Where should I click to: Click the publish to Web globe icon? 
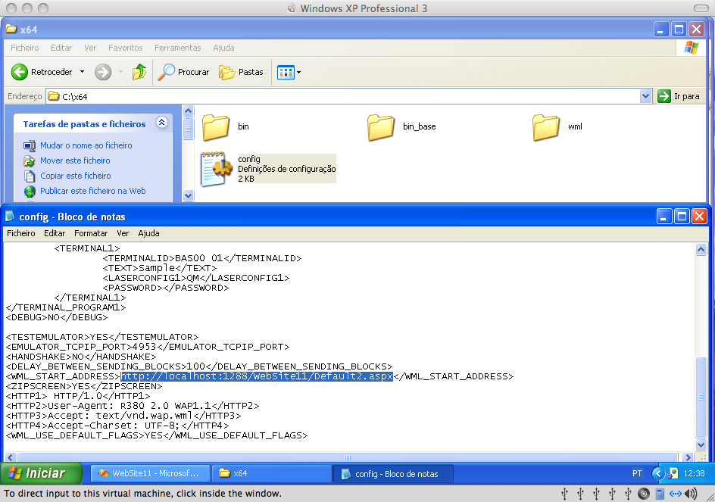coord(30,191)
